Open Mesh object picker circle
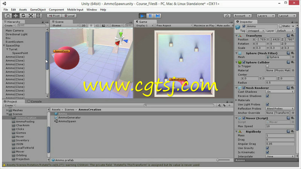Image resolution: width=301 pixels, height=169 pixels. [293, 57]
